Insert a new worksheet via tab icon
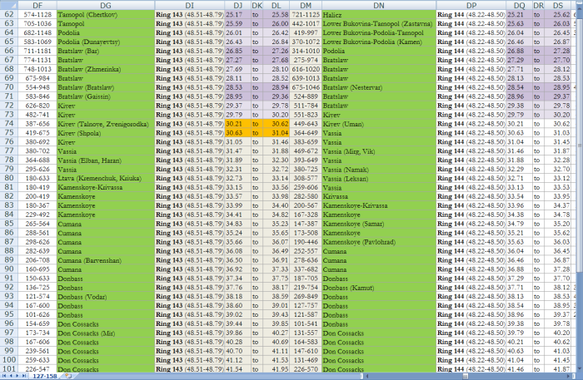The width and height of the screenshot is (583, 380). pyautogui.click(x=67, y=376)
